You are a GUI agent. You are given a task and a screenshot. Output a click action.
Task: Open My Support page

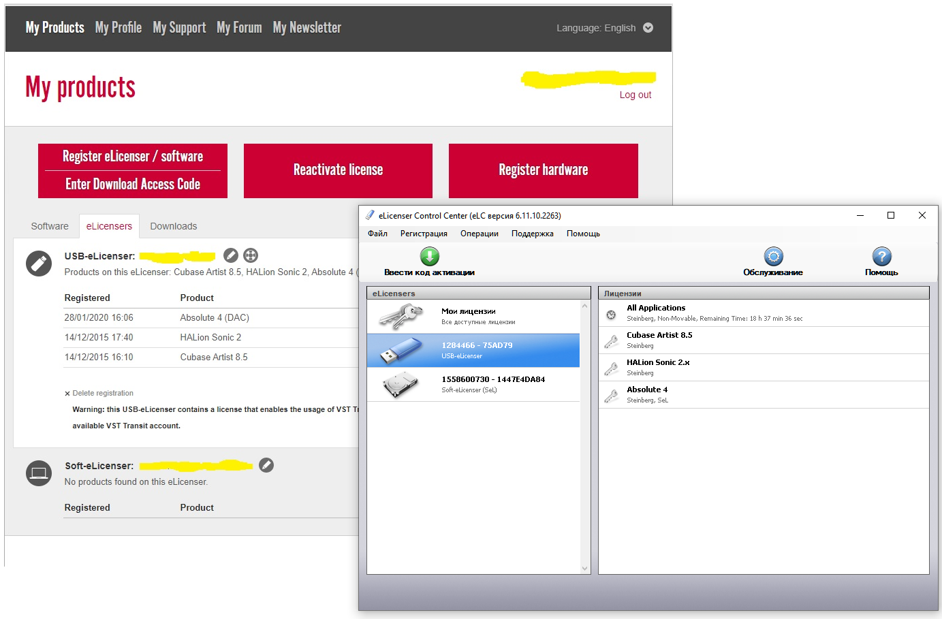pyautogui.click(x=179, y=27)
